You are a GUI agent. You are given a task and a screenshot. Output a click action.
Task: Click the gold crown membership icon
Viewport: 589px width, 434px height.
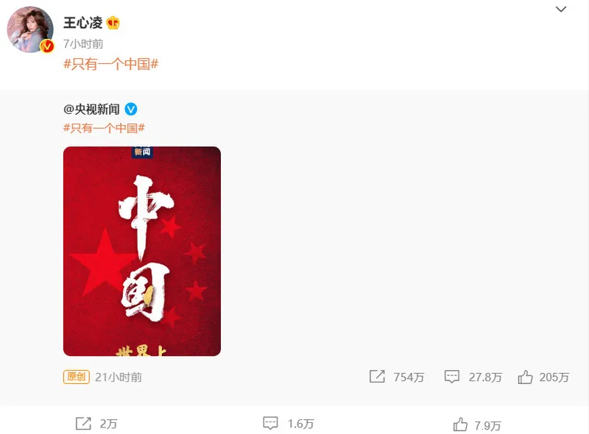tap(113, 23)
